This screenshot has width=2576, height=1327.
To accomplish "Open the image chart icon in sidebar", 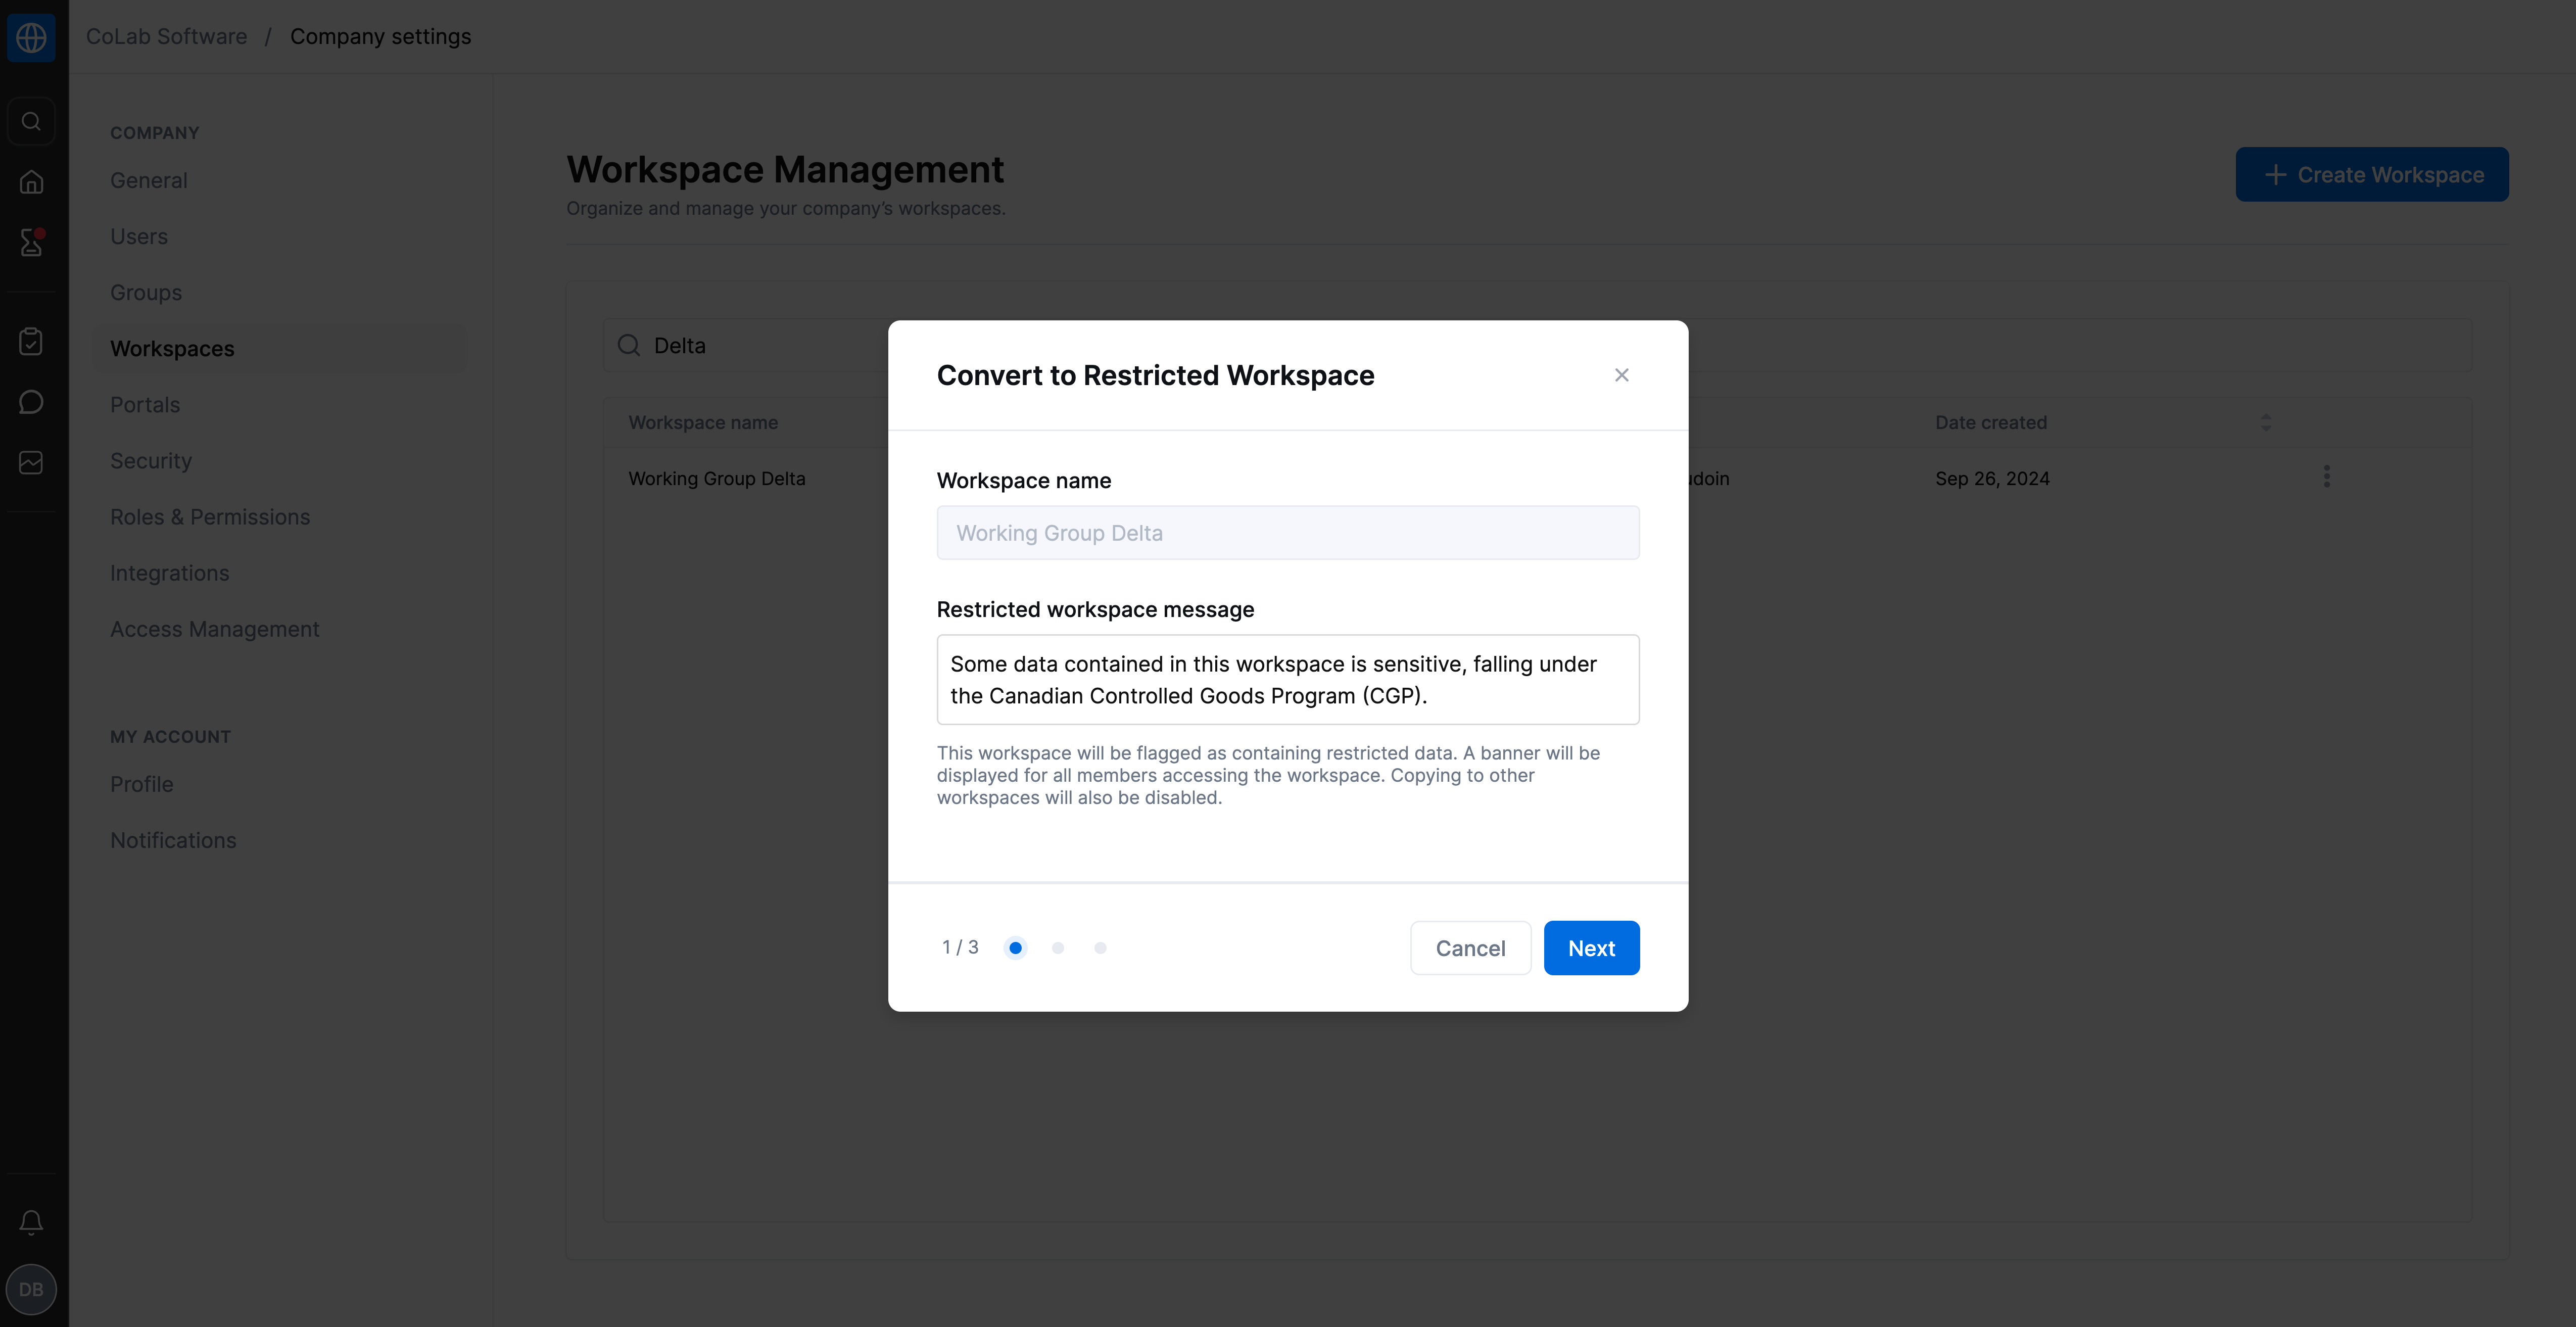I will coord(31,462).
